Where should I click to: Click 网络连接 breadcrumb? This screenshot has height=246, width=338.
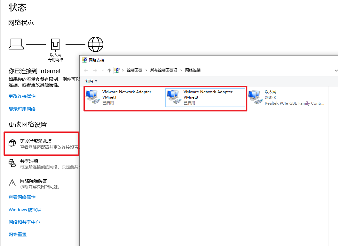pos(193,70)
